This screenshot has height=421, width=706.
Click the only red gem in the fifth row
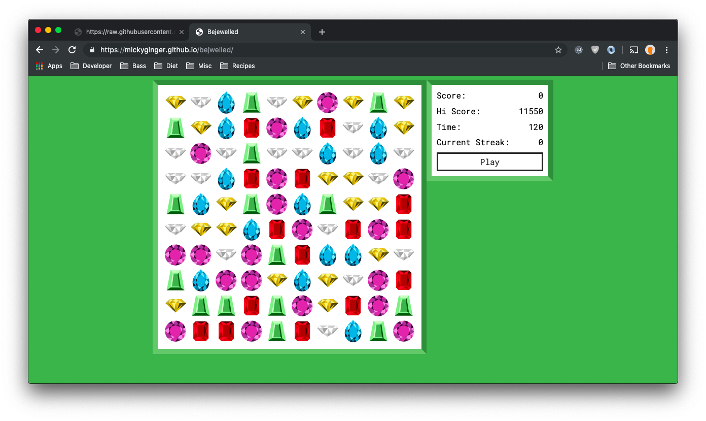tap(404, 204)
